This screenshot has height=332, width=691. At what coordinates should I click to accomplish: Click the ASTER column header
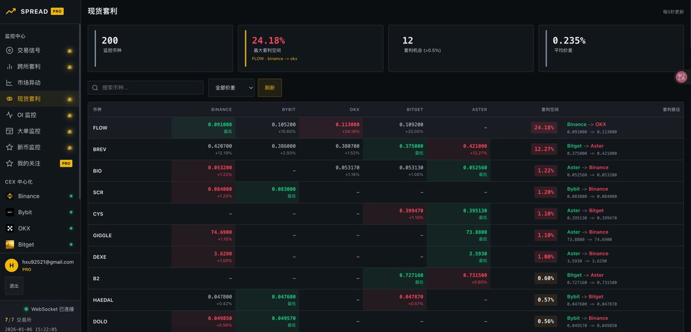[x=480, y=109]
